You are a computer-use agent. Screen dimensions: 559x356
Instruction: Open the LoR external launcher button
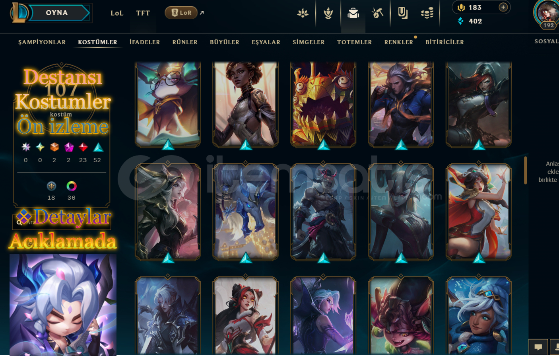pyautogui.click(x=181, y=13)
